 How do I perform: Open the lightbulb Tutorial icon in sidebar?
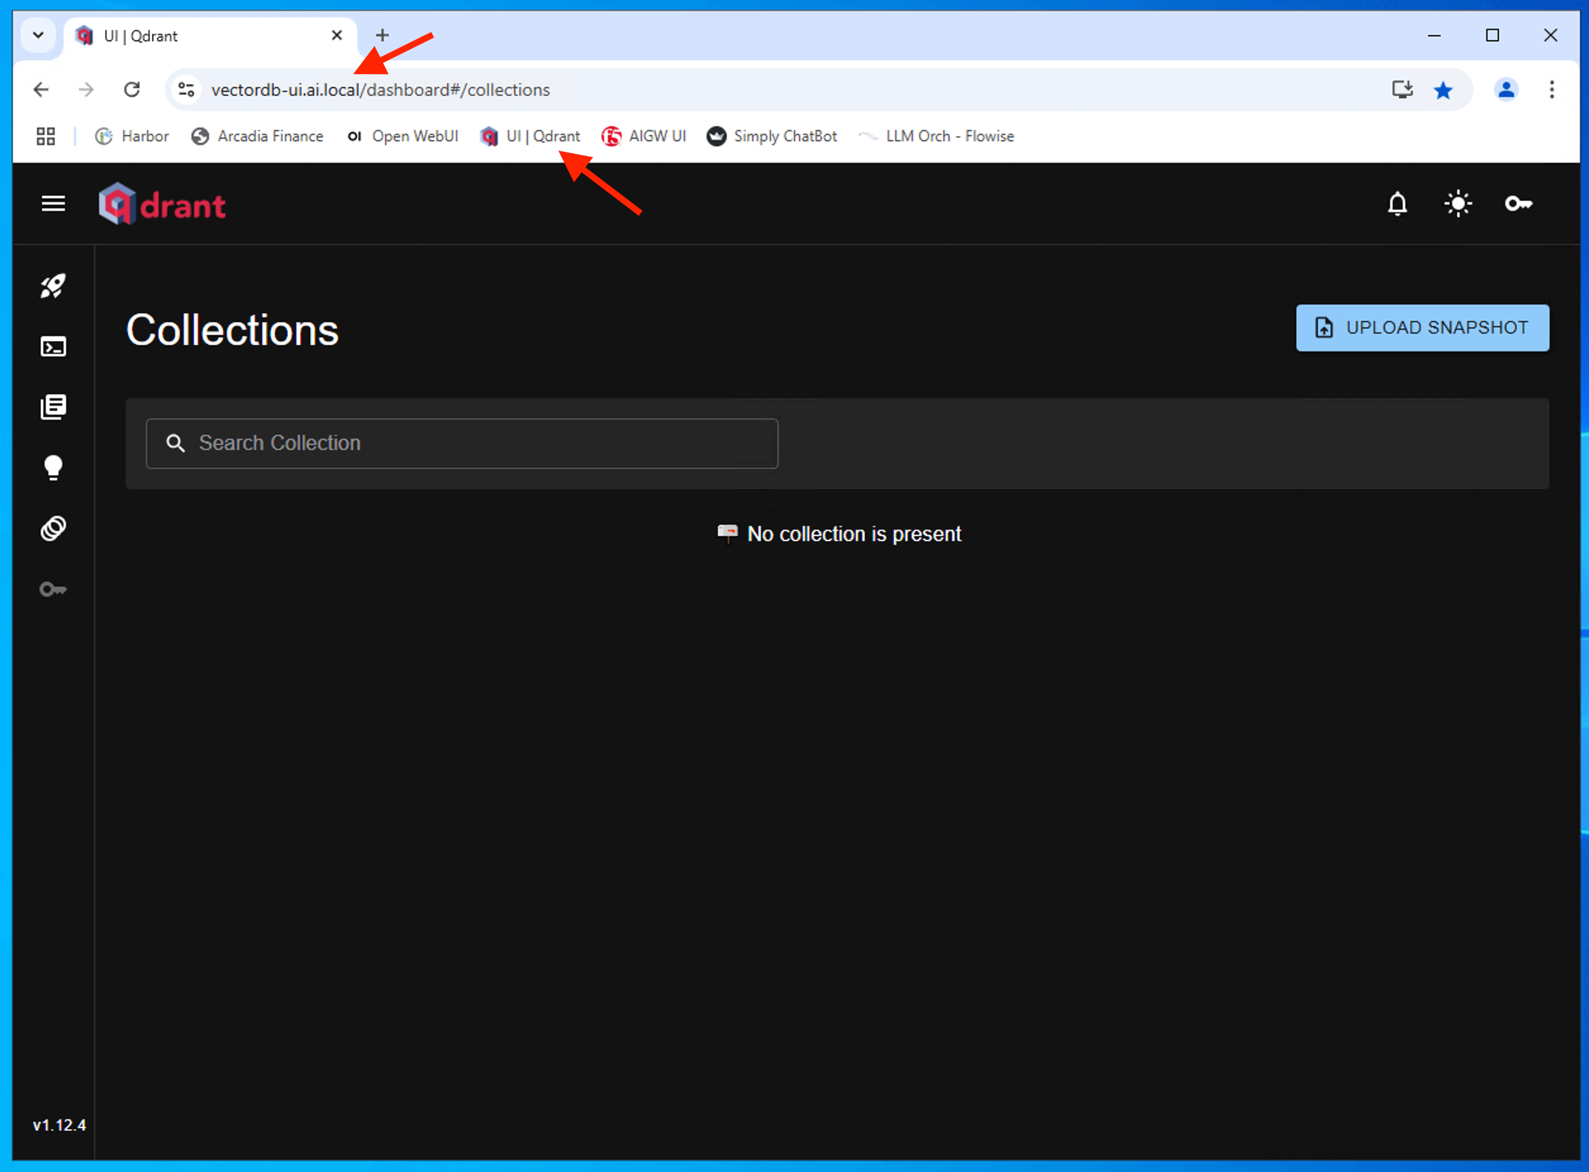53,468
